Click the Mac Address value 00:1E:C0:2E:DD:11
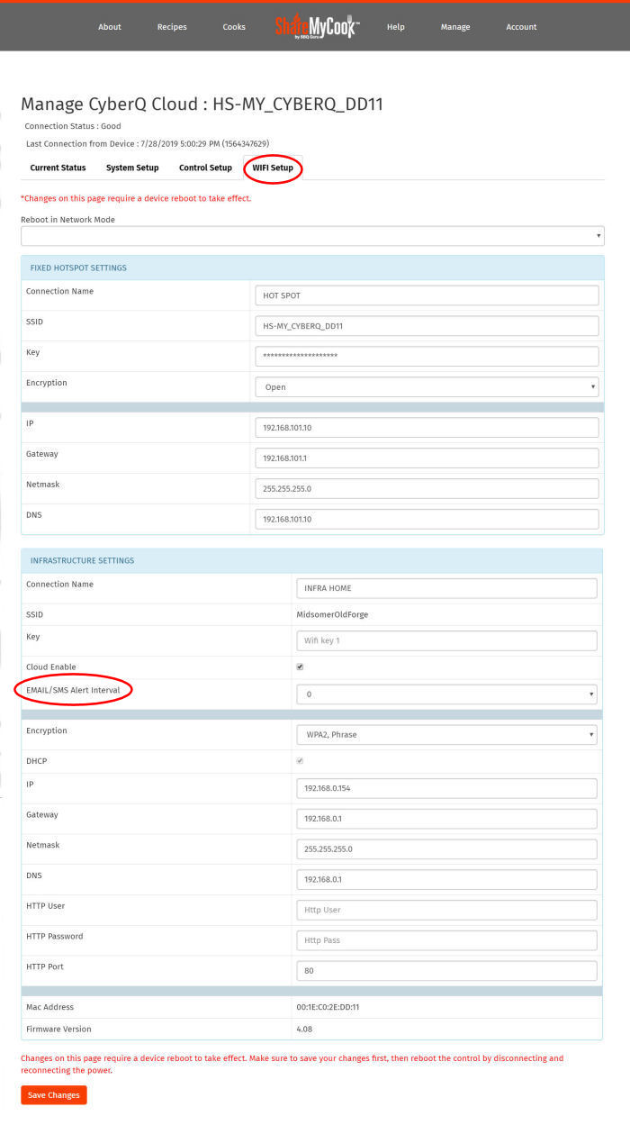The height and width of the screenshot is (1125, 630). coord(328,1007)
